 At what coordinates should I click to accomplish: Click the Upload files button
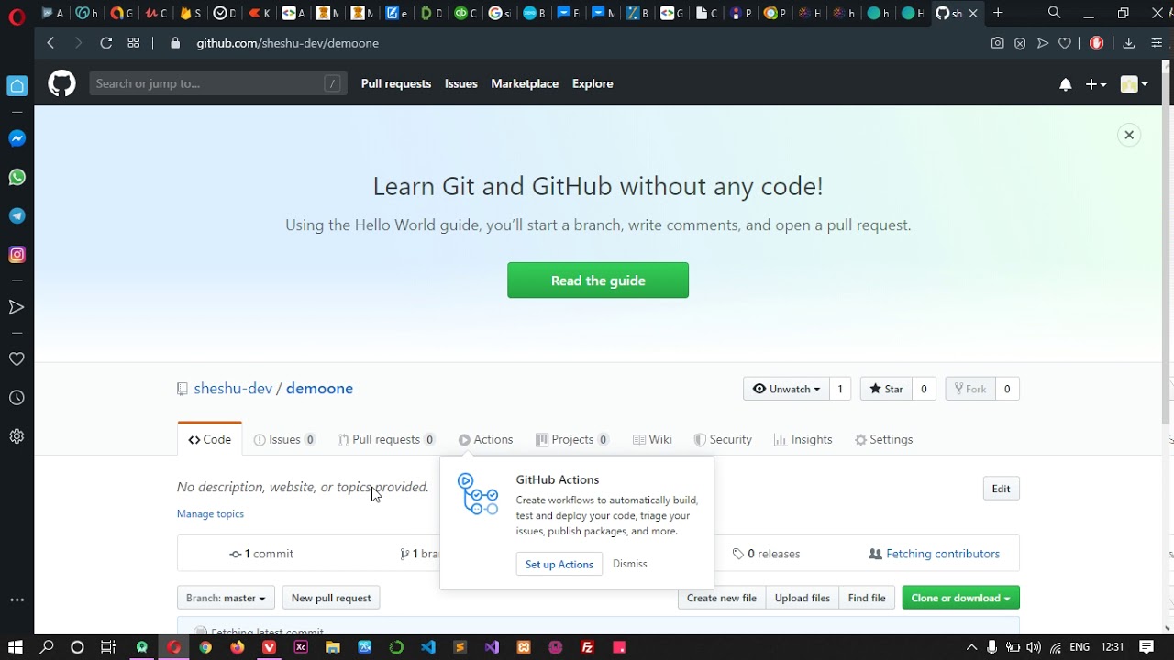[803, 598]
